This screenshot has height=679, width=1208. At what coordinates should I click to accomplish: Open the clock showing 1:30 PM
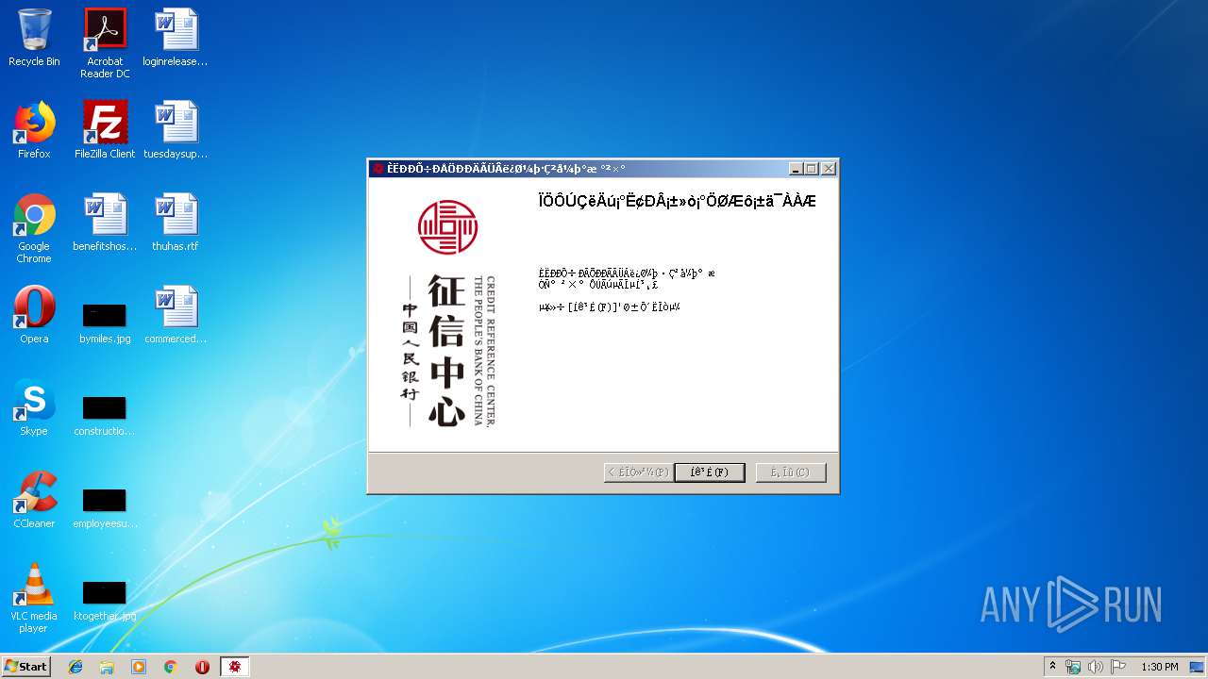tap(1159, 667)
